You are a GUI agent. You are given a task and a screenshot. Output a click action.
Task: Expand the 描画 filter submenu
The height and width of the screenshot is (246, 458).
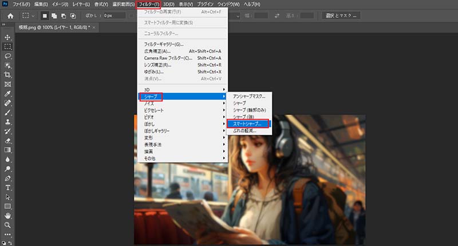coord(183,152)
